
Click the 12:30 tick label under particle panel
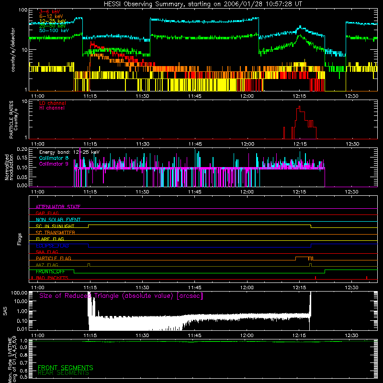click(x=352, y=144)
